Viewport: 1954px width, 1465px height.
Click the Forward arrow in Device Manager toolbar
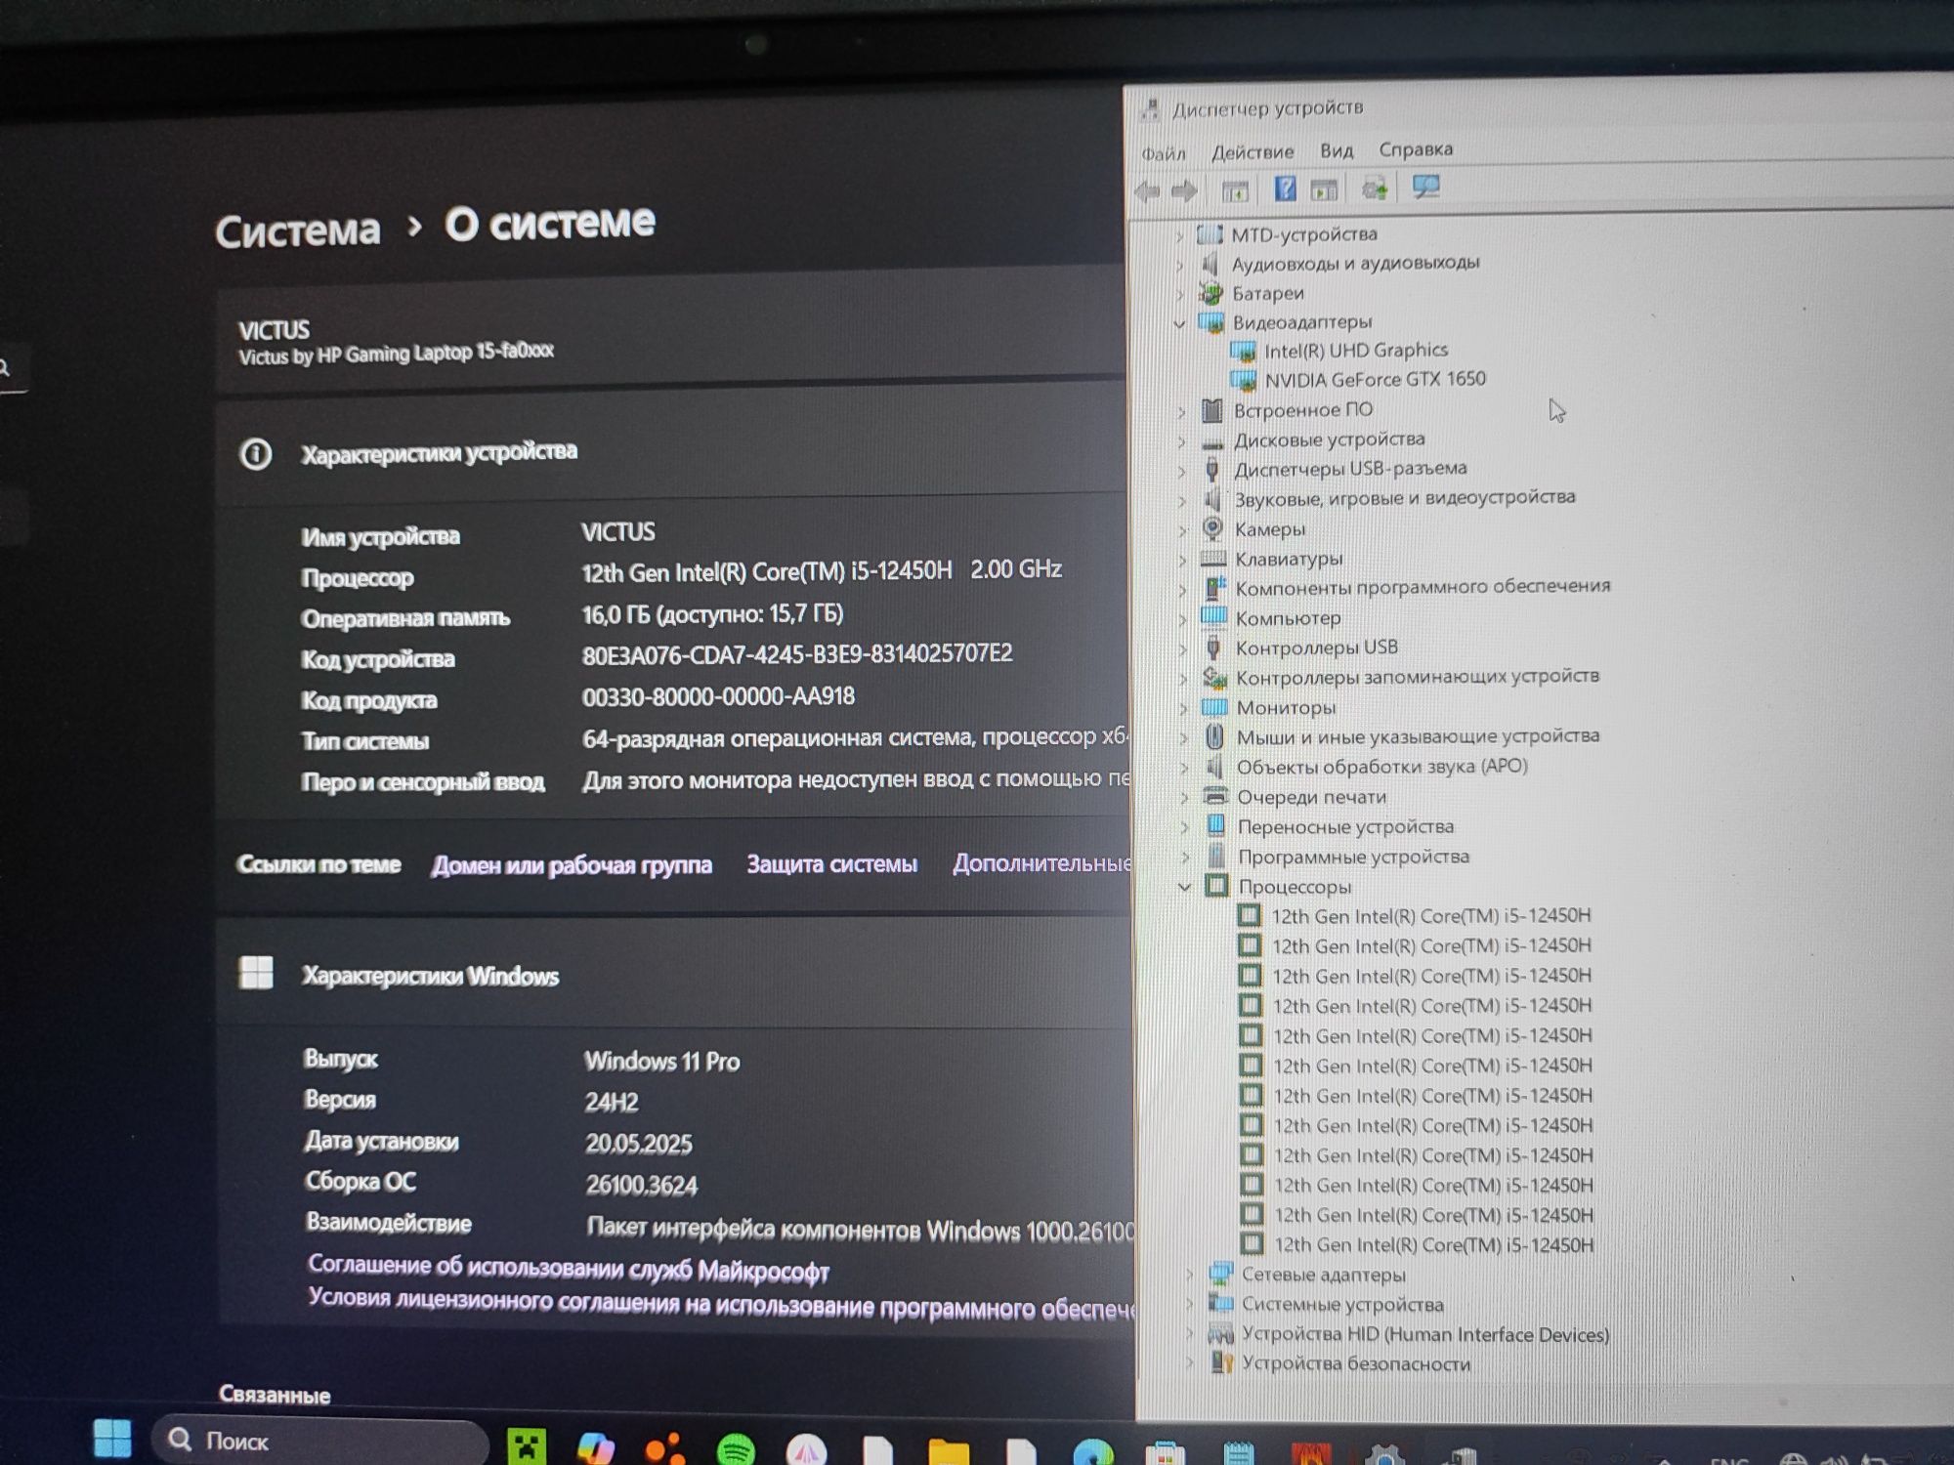1184,190
